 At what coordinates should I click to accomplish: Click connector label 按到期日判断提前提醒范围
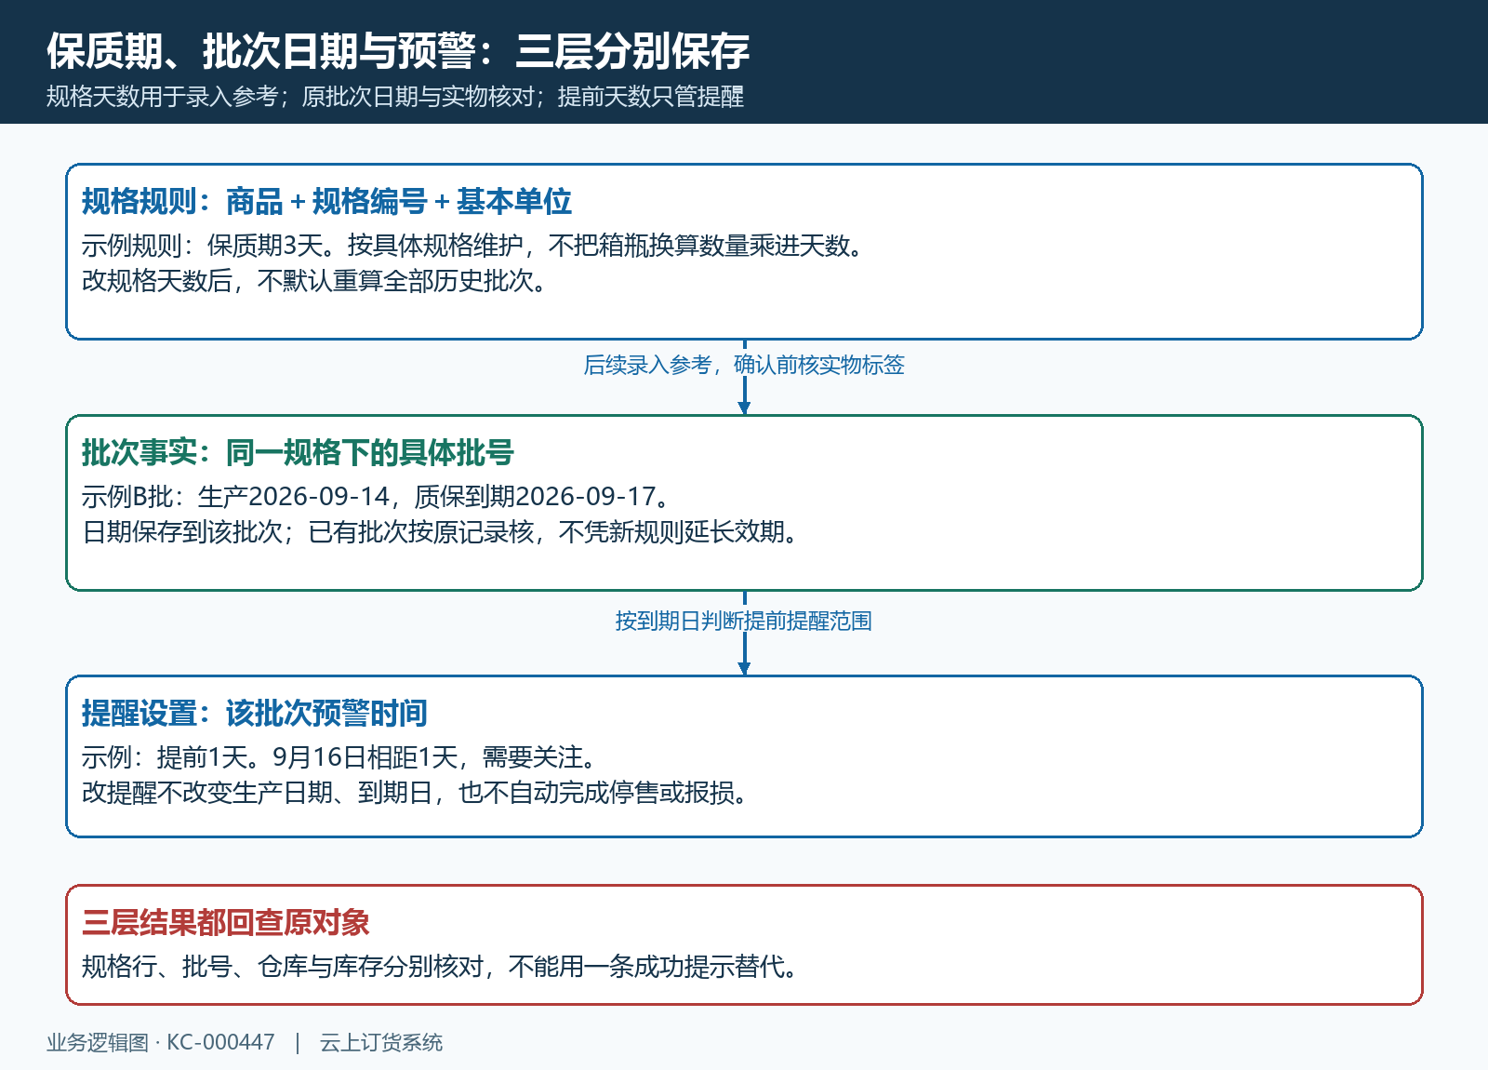(744, 621)
